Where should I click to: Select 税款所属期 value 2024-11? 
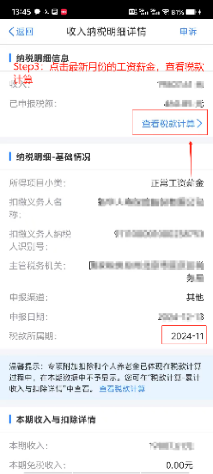(187, 336)
